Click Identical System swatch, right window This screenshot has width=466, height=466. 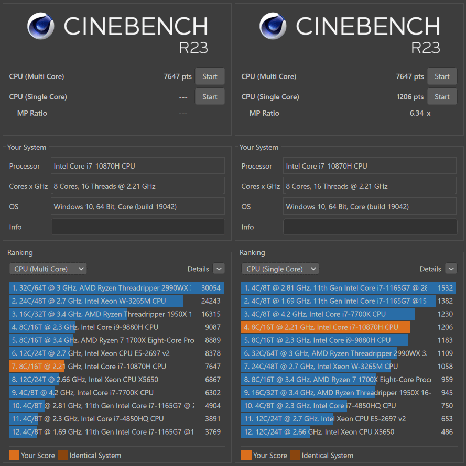tap(295, 455)
